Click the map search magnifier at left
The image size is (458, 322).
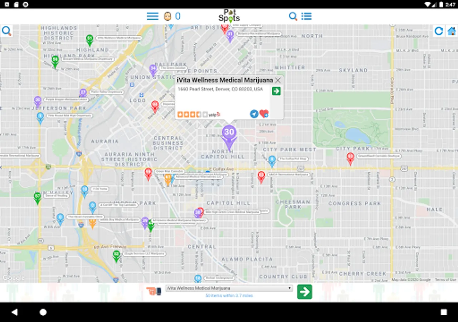(x=6, y=31)
